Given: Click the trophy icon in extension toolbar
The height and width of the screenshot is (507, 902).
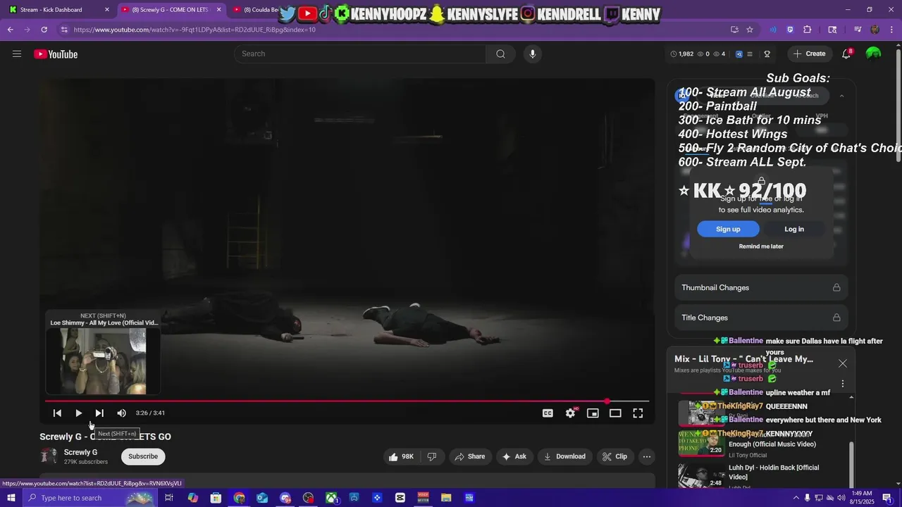Looking at the screenshot, I should (767, 54).
